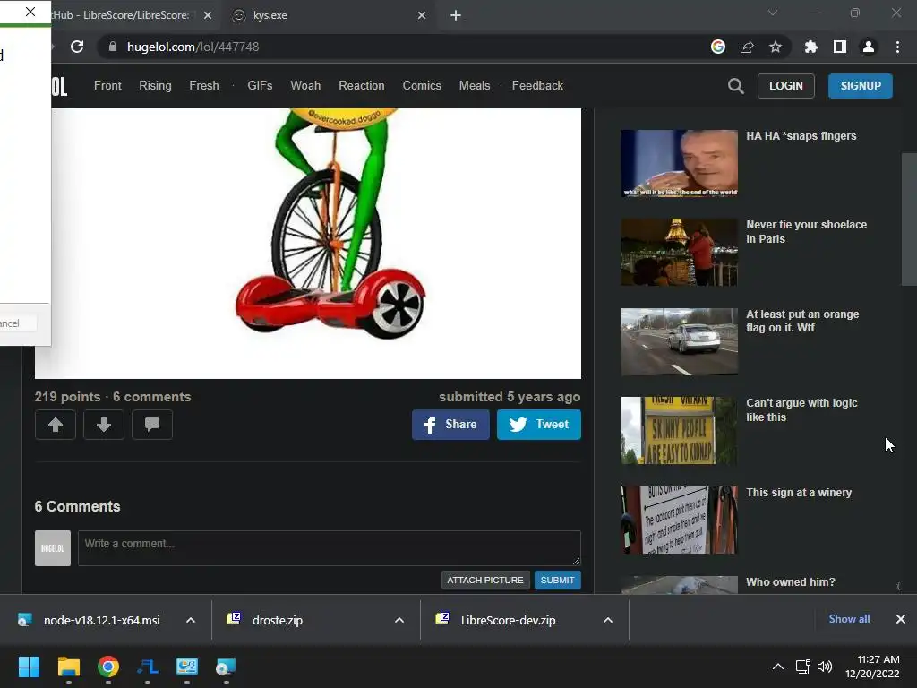
Task: Expand LibreScore-dev.zip download options
Action: (608, 620)
